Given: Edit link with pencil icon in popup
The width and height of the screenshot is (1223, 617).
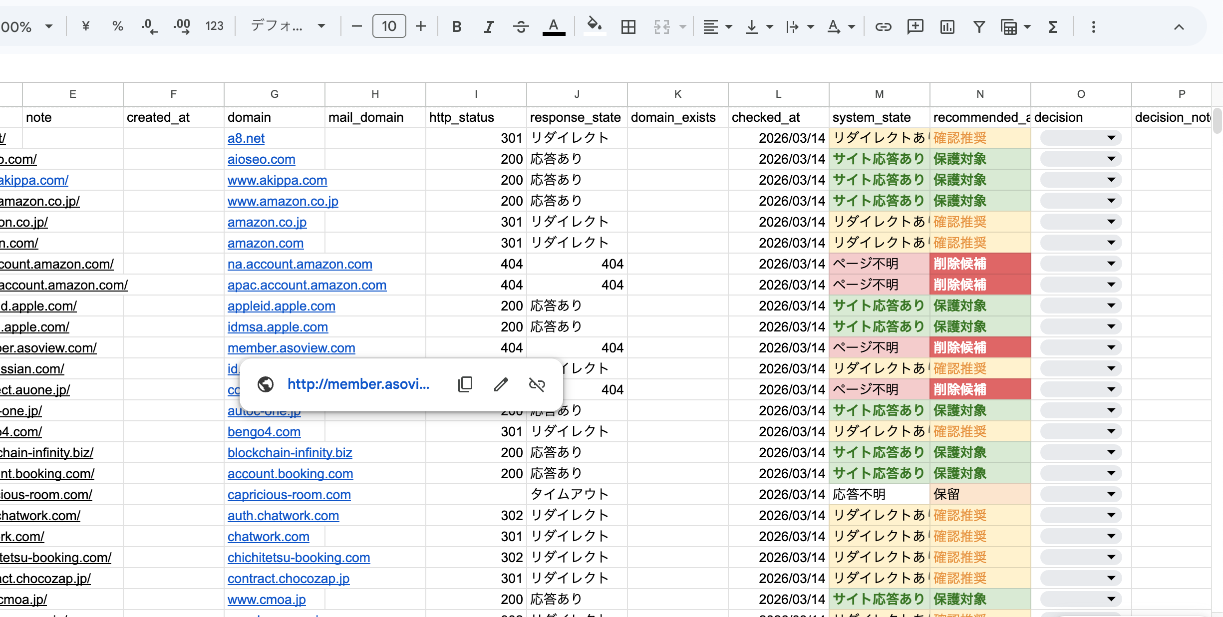Looking at the screenshot, I should pyautogui.click(x=501, y=384).
